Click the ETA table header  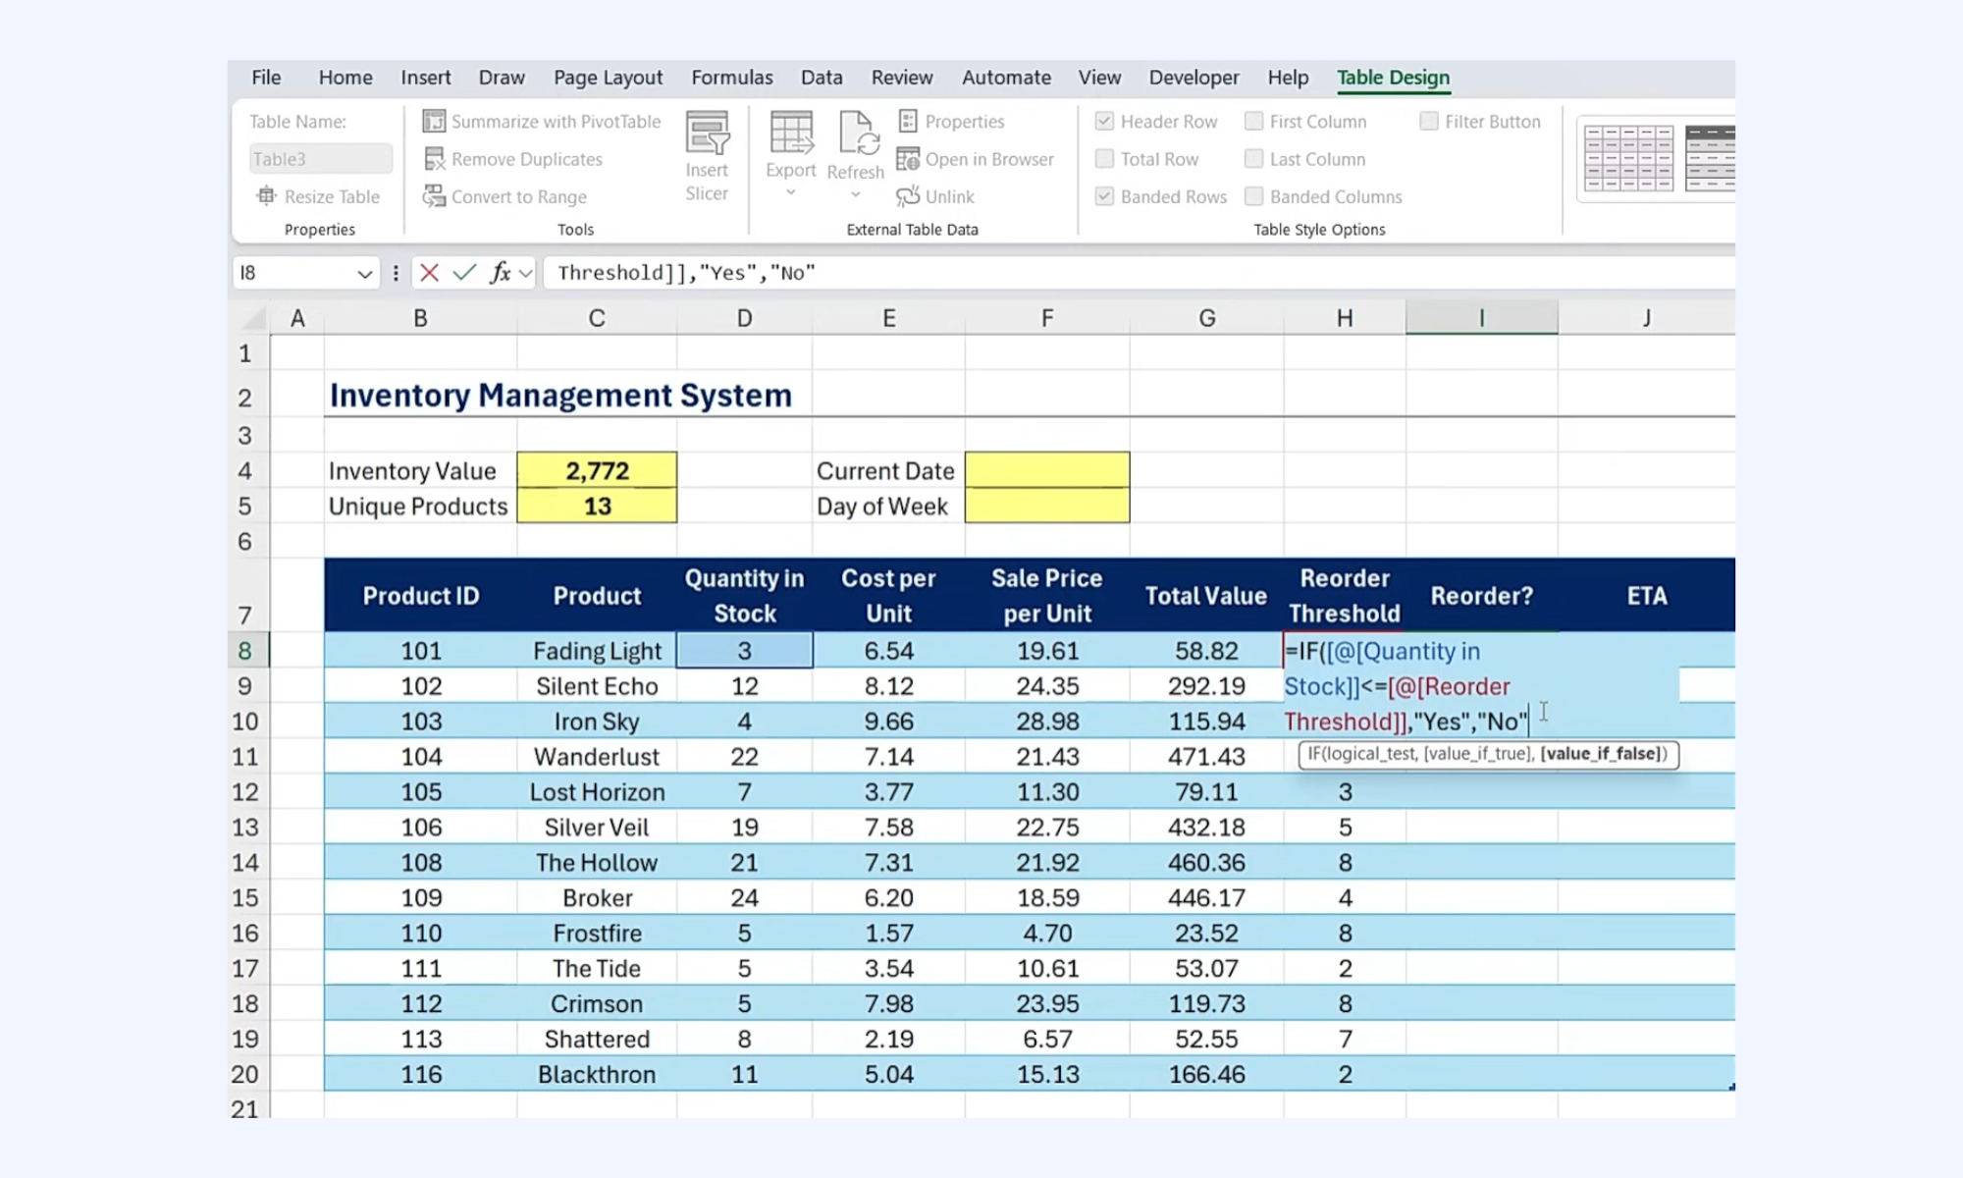coord(1646,596)
